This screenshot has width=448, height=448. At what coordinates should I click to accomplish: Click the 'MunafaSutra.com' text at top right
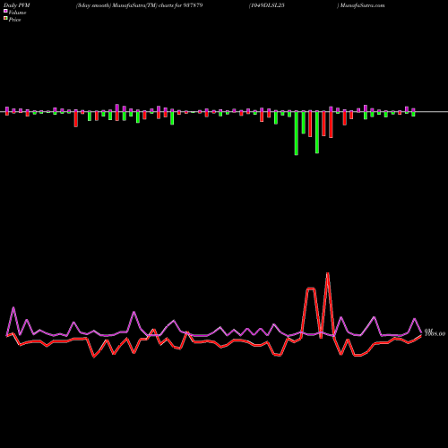tap(363, 5)
